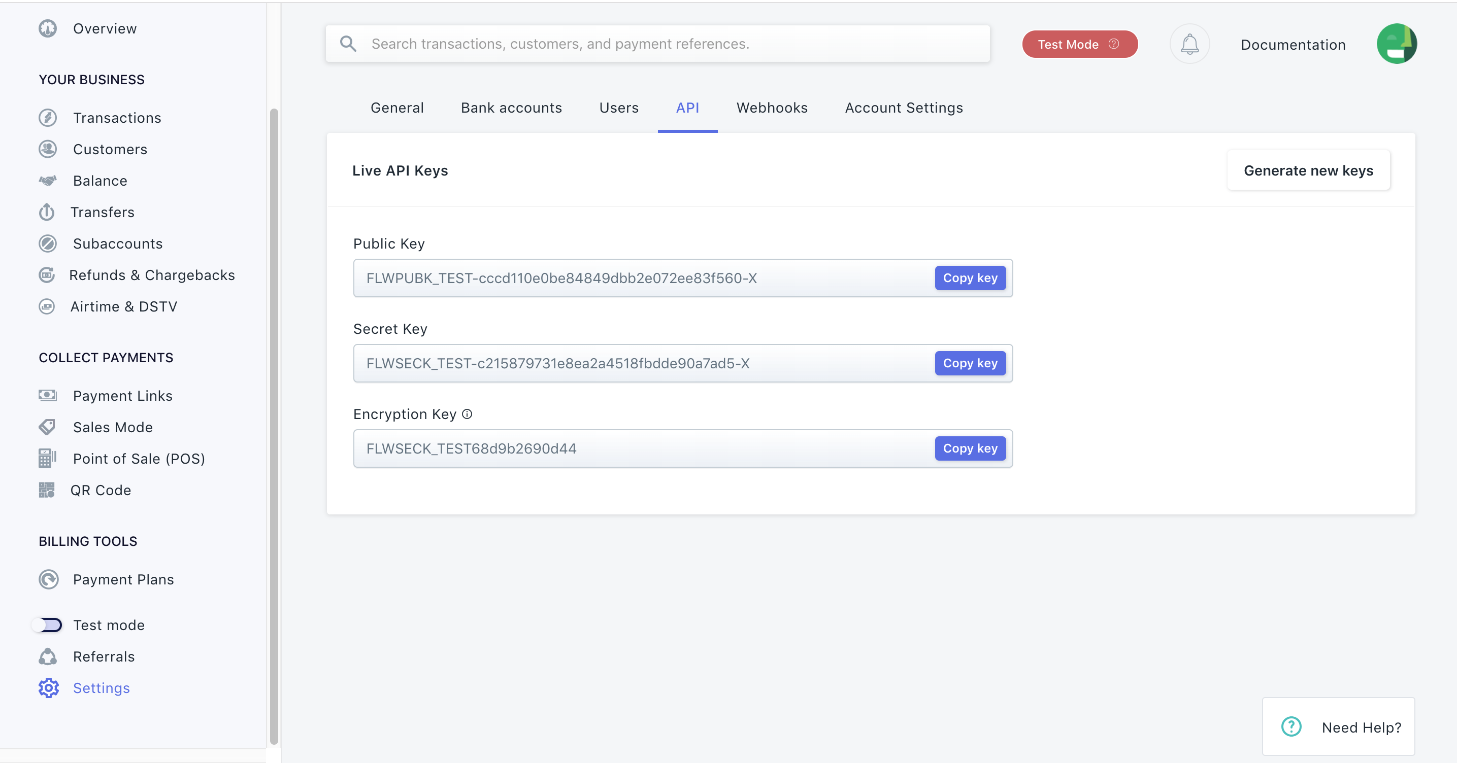The image size is (1457, 763).
Task: Go to Overview page
Action: tap(105, 28)
